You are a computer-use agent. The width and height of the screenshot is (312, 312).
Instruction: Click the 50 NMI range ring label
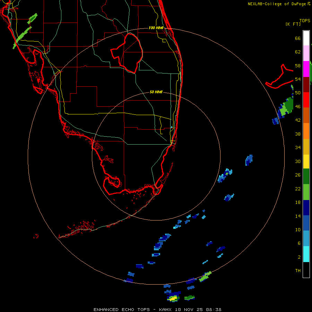pos(156,92)
